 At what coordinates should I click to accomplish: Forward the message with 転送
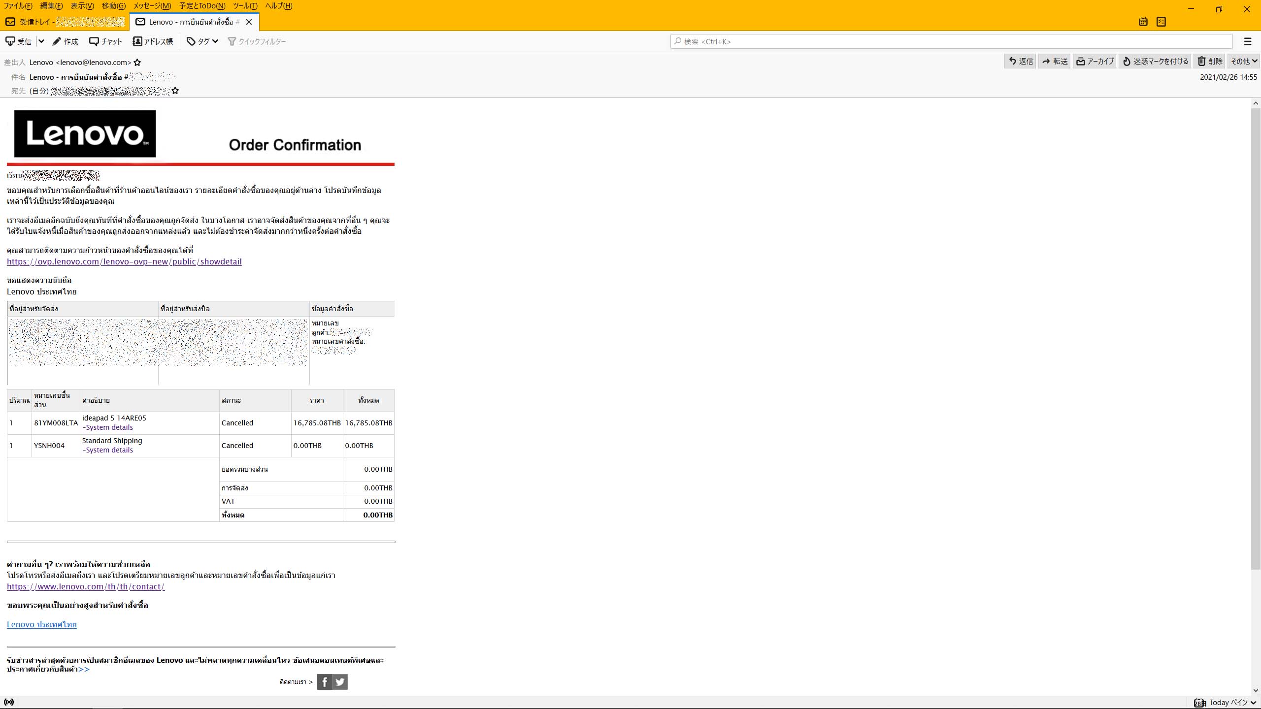point(1055,61)
